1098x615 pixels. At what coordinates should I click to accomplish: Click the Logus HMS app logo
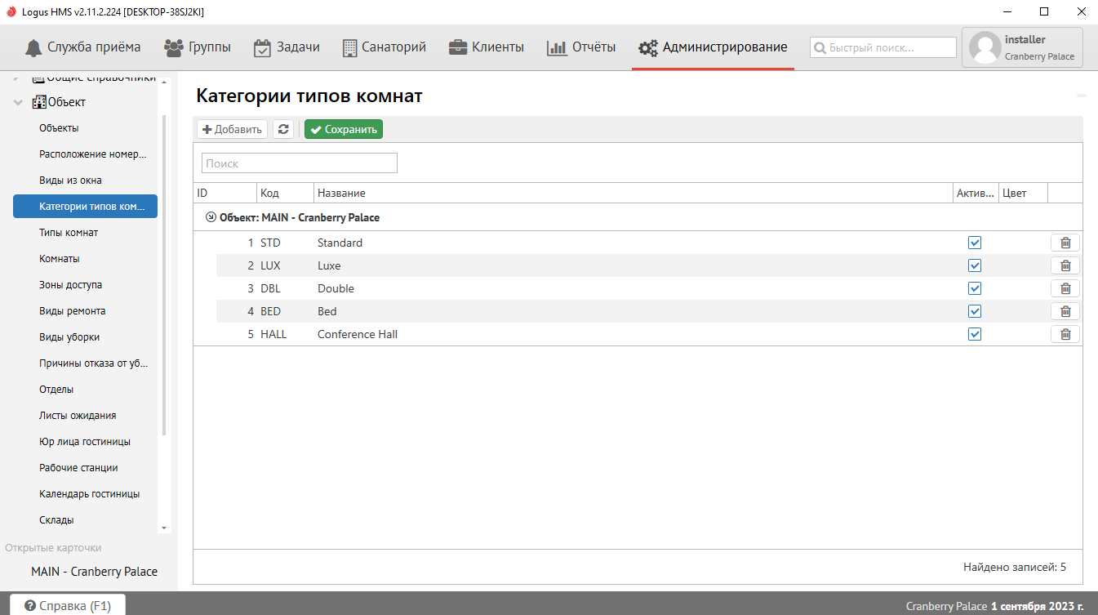click(x=11, y=11)
